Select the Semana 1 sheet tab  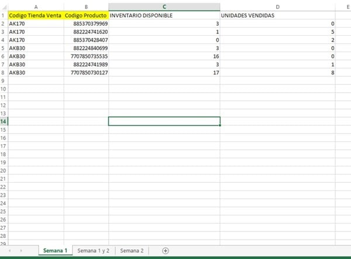[55, 251]
